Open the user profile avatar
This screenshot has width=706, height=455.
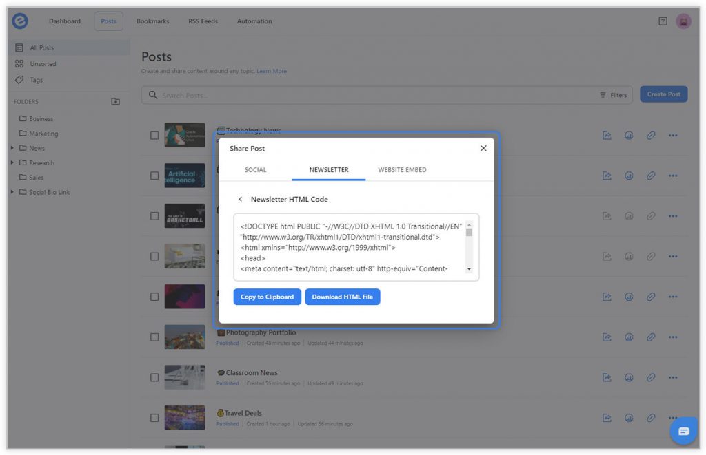click(x=683, y=21)
